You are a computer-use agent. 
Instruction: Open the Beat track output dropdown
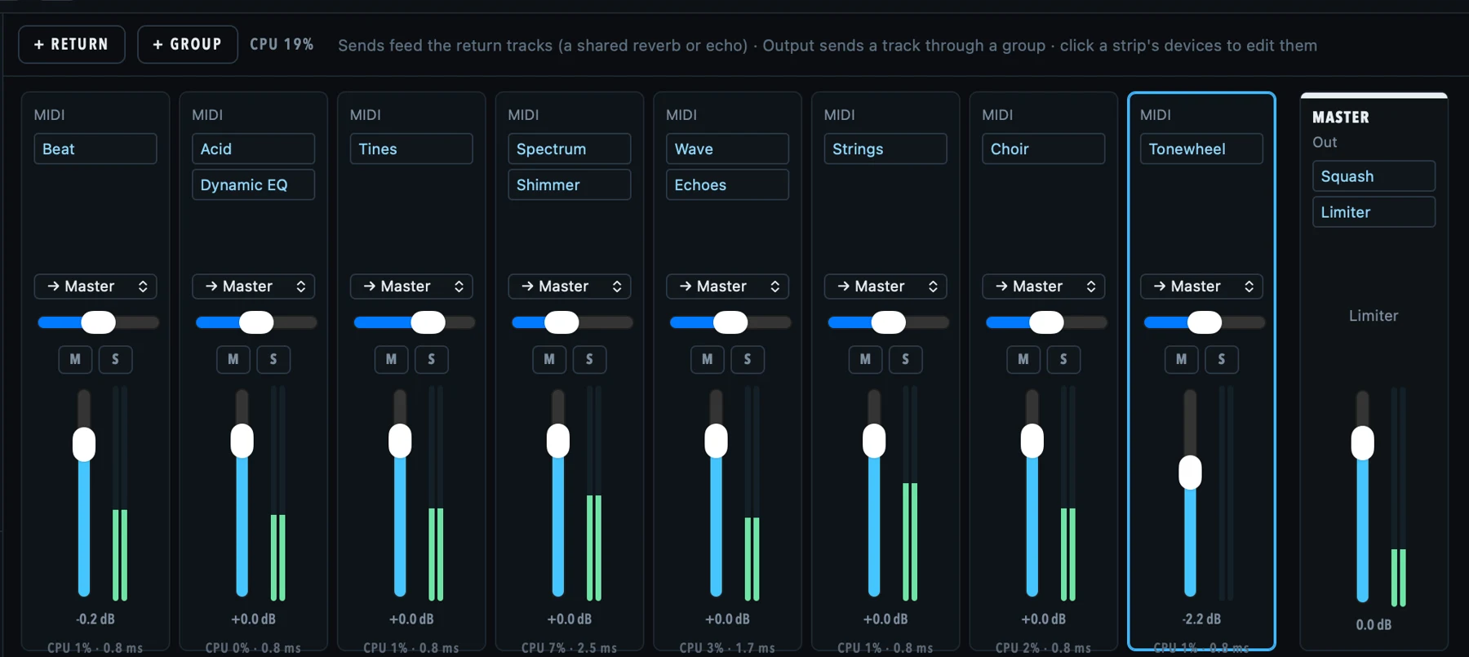pyautogui.click(x=95, y=286)
